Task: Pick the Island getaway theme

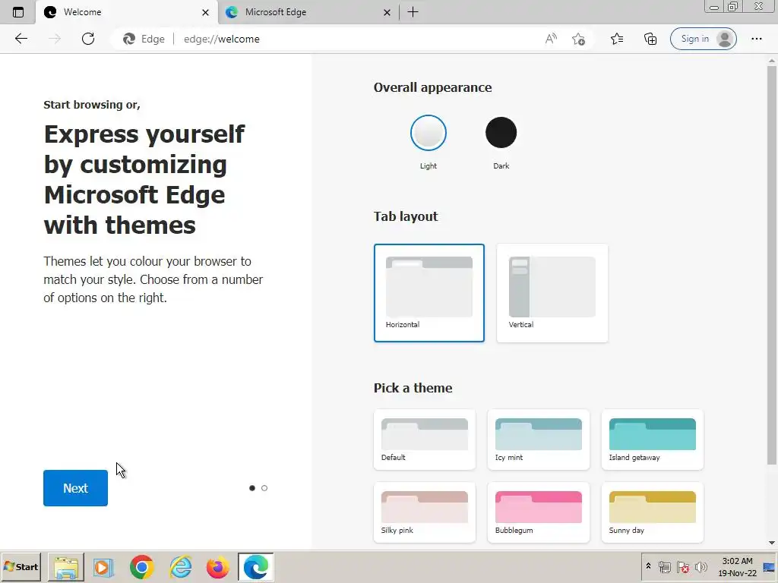Action: [x=653, y=440]
